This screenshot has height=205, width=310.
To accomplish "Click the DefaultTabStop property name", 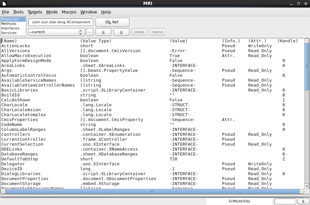I will pyautogui.click(x=20, y=159).
